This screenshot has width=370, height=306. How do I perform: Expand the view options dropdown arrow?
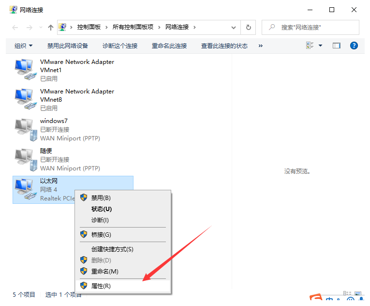(320, 46)
